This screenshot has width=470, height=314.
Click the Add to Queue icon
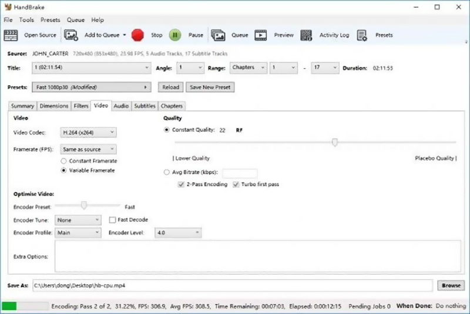[71, 35]
